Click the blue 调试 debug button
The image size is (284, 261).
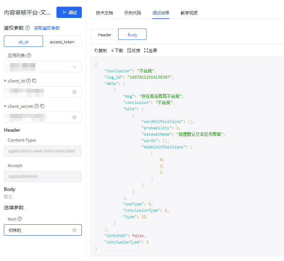pyautogui.click(x=69, y=12)
